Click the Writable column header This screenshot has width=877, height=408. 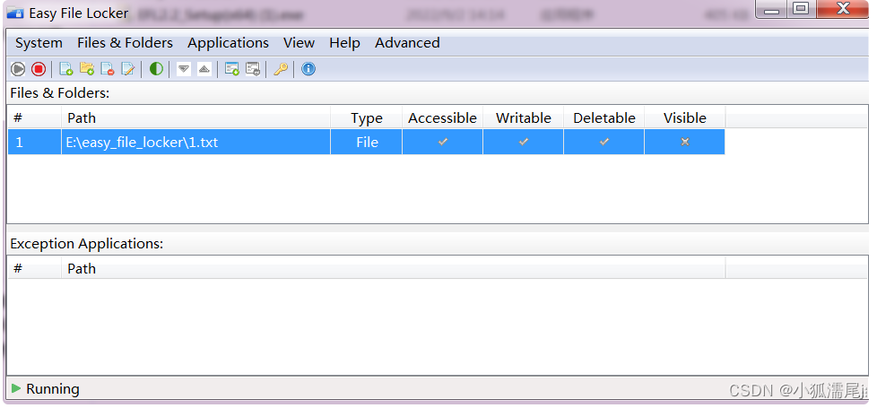[x=524, y=118]
